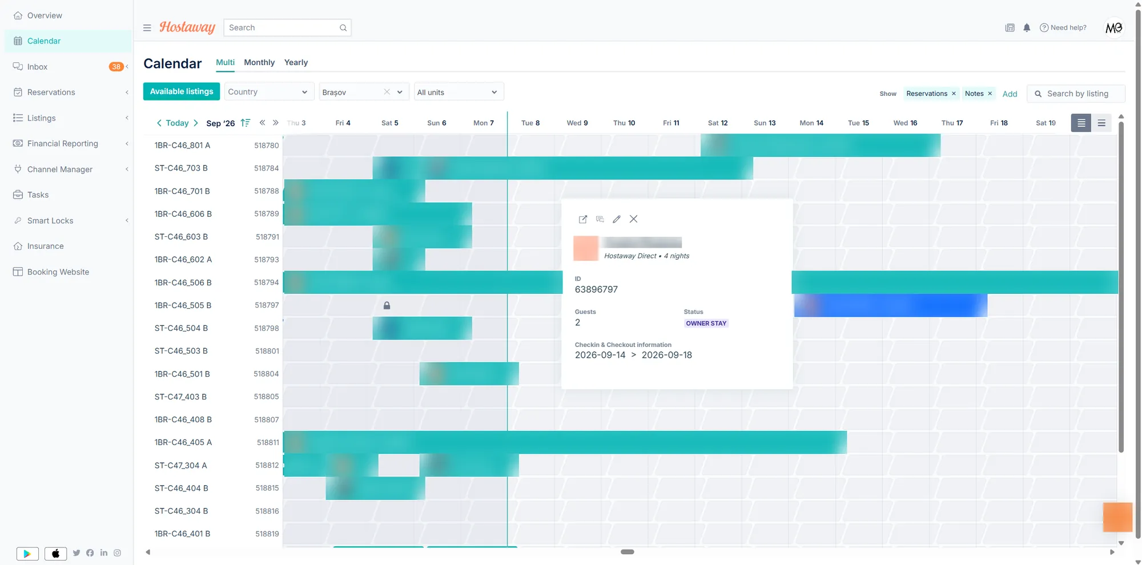The width and height of the screenshot is (1142, 565).
Task: Open reservation in new window icon
Action: point(582,219)
